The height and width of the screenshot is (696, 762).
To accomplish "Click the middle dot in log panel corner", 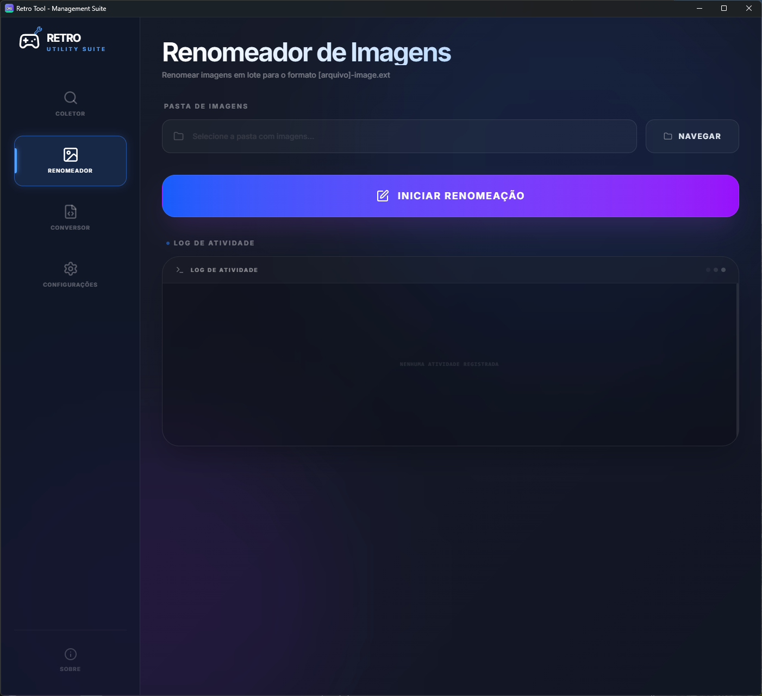I will coord(715,269).
